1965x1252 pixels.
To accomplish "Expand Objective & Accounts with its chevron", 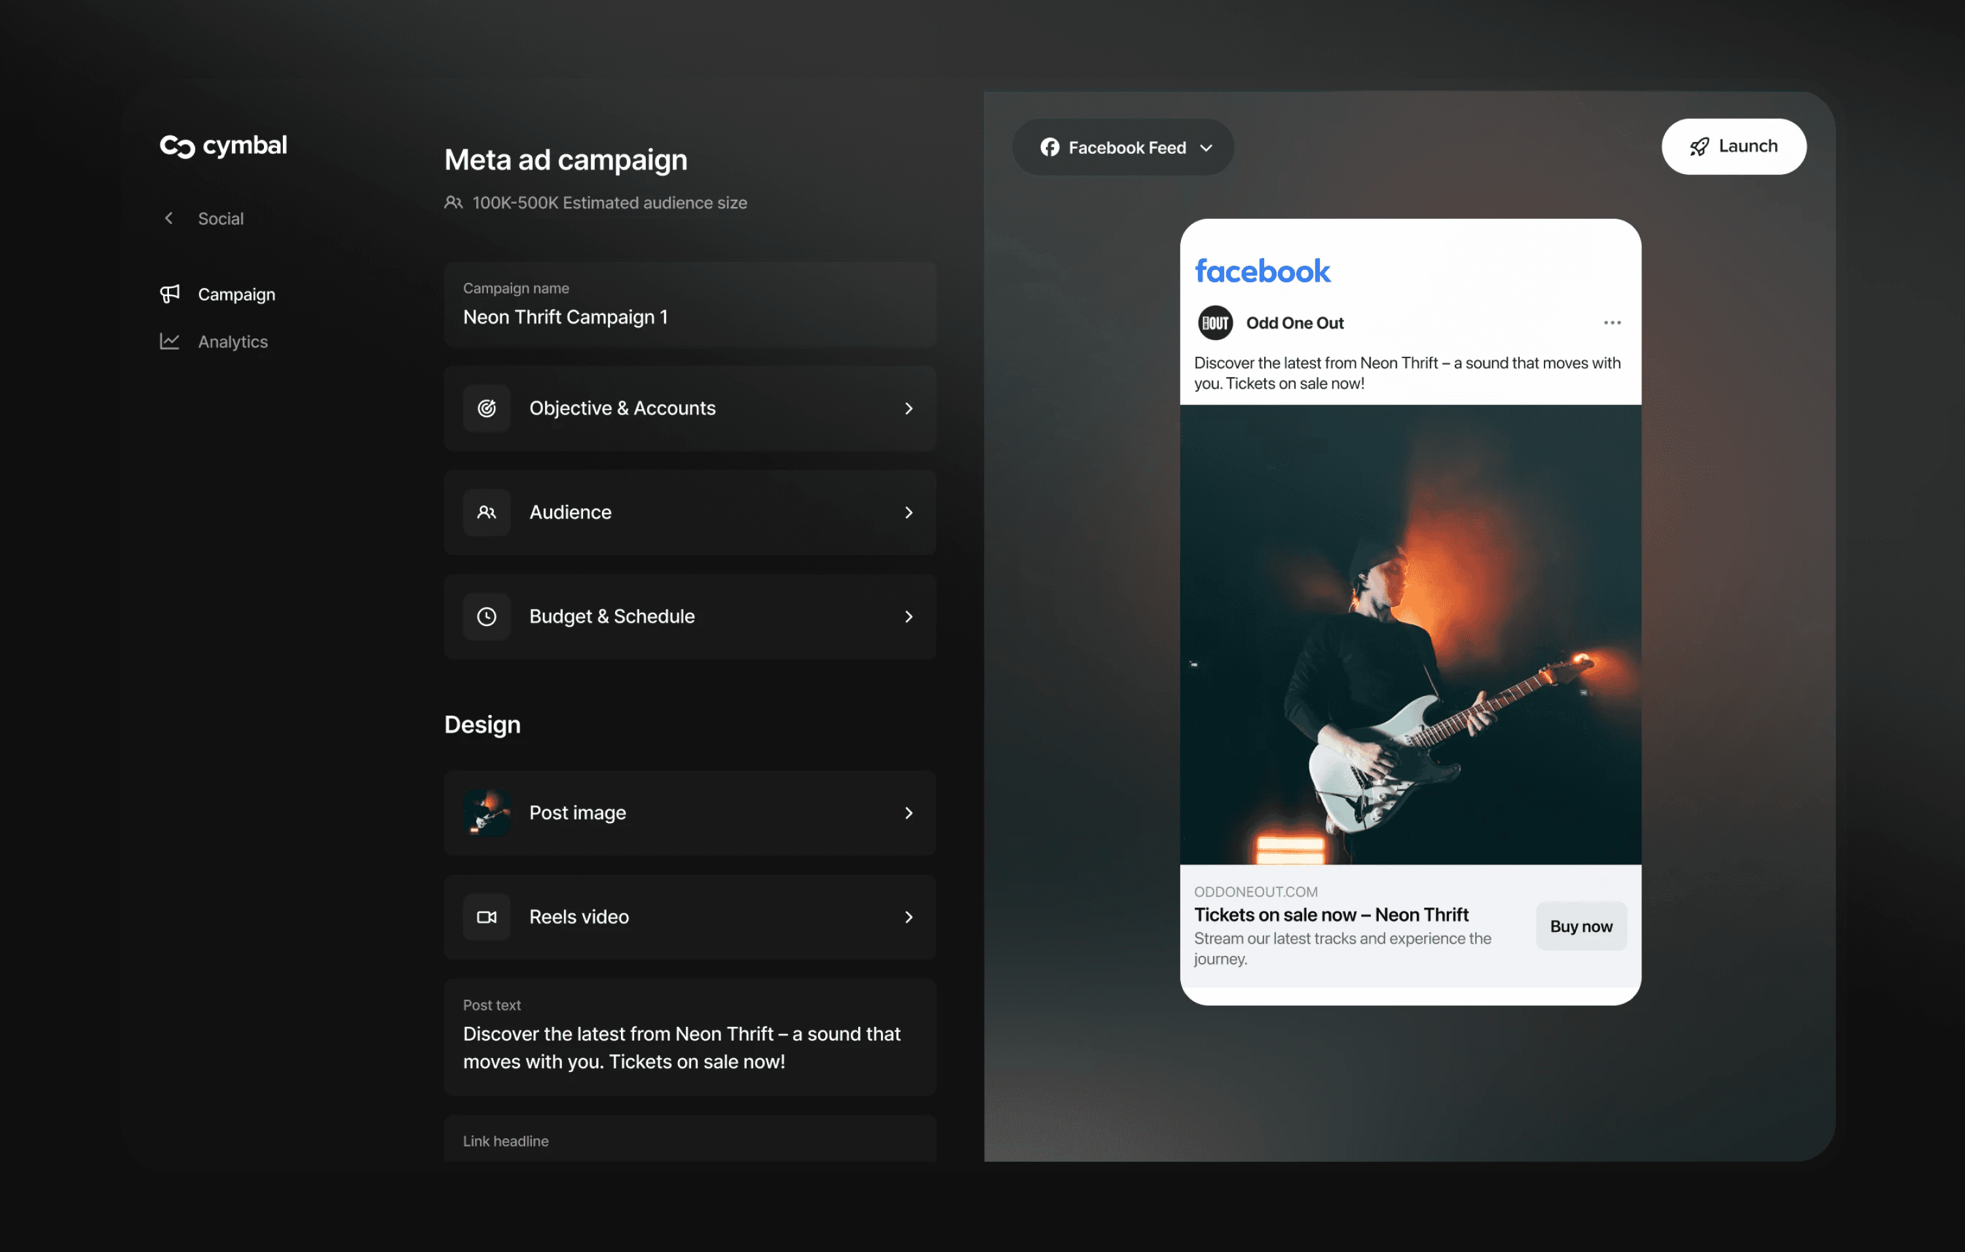I will (908, 408).
